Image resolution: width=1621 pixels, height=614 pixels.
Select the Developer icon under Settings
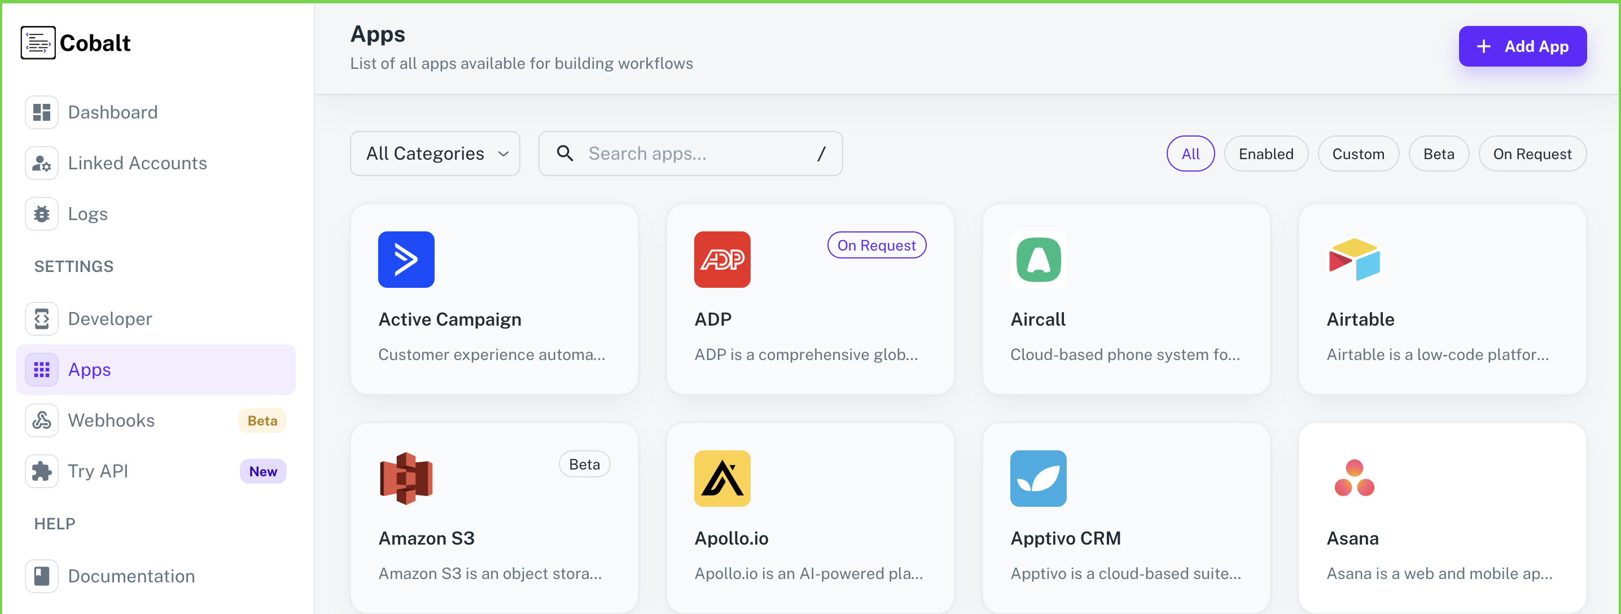(42, 318)
